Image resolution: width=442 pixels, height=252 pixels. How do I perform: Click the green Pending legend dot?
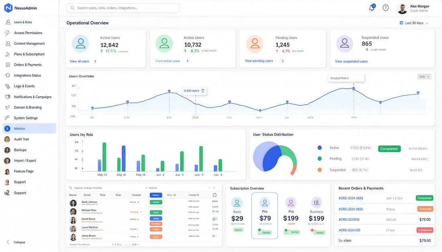click(319, 159)
